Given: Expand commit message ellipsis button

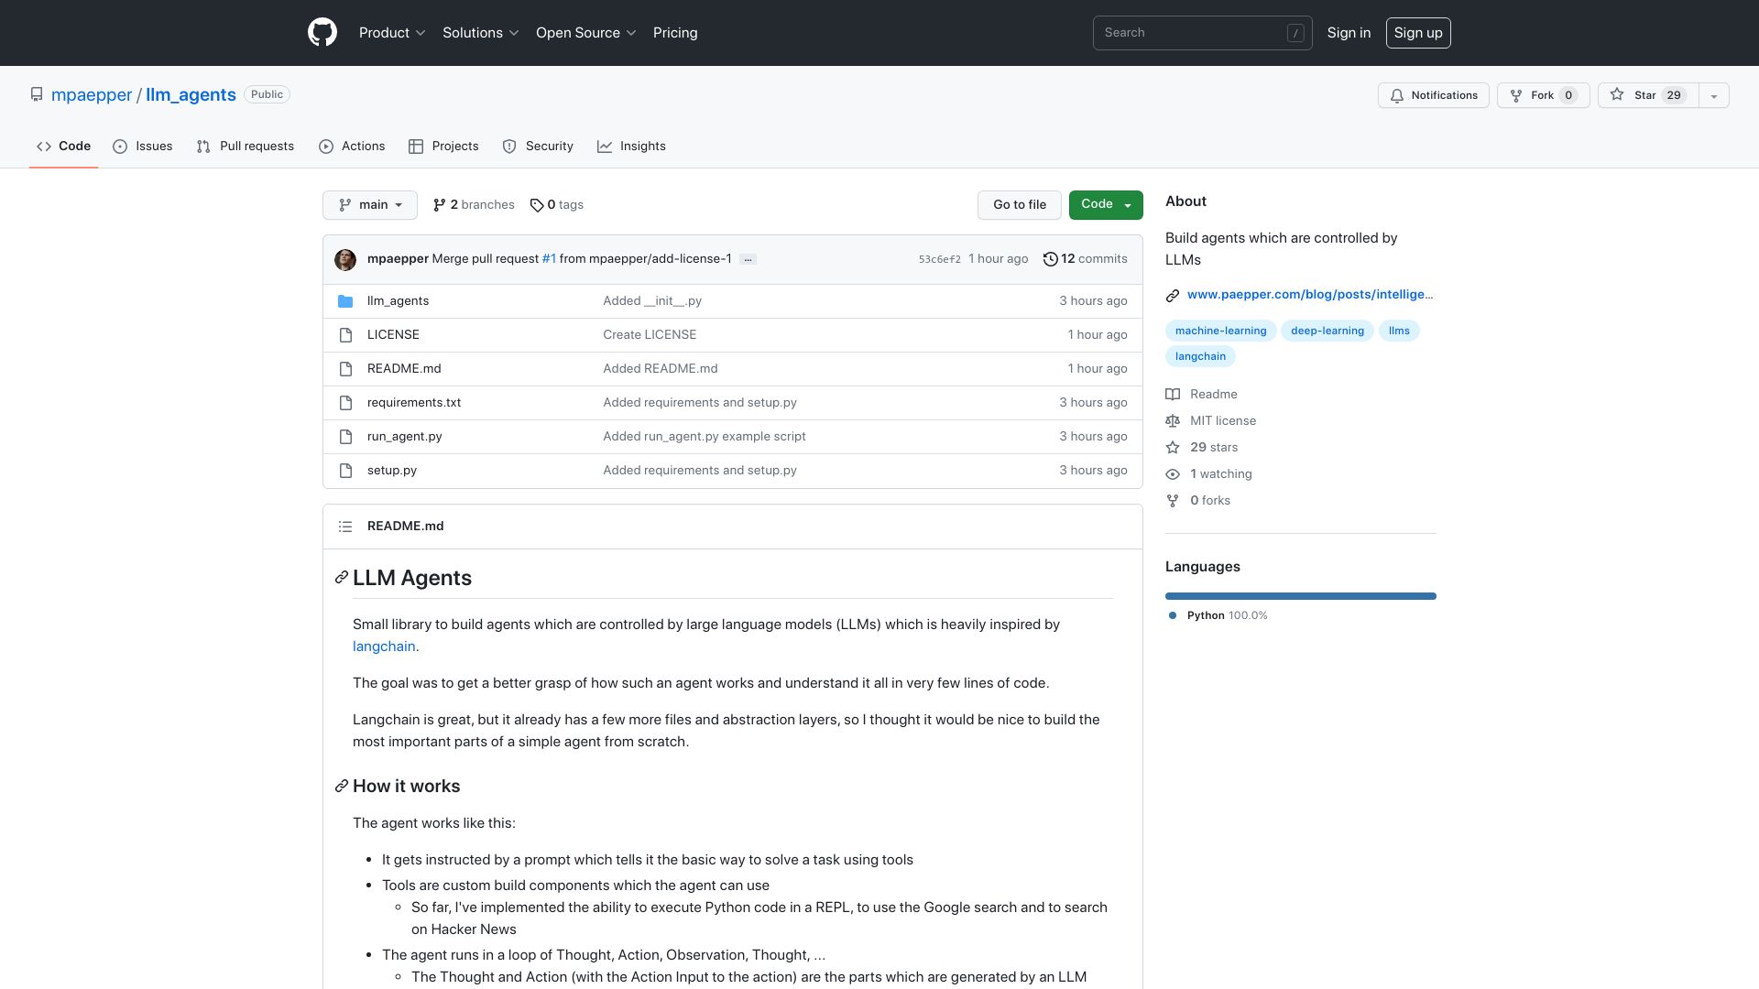Looking at the screenshot, I should [x=748, y=259].
